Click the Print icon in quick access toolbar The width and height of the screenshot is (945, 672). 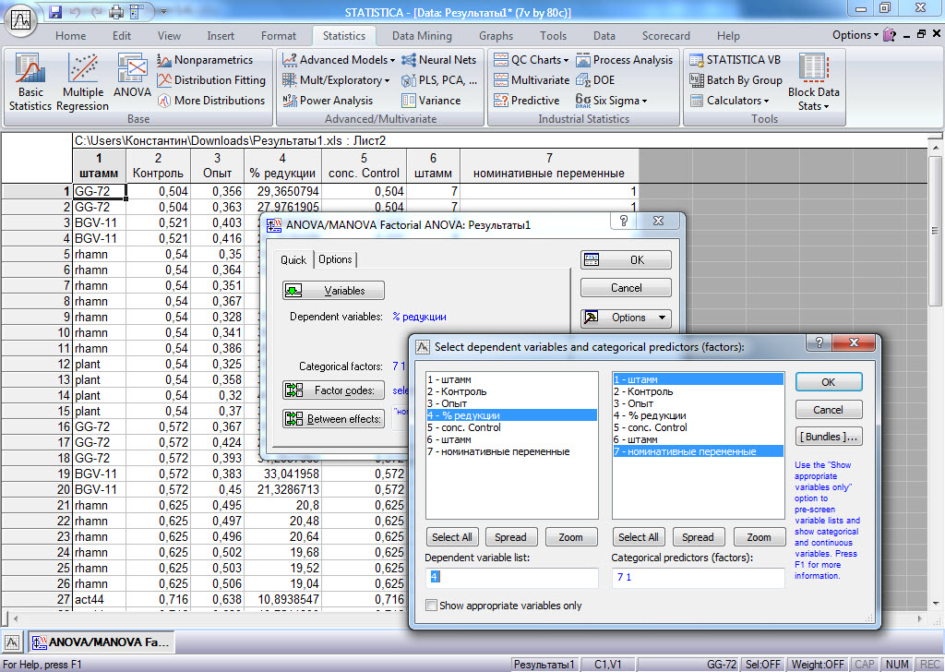click(x=116, y=11)
